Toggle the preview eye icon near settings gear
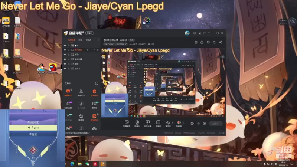 coord(198,124)
